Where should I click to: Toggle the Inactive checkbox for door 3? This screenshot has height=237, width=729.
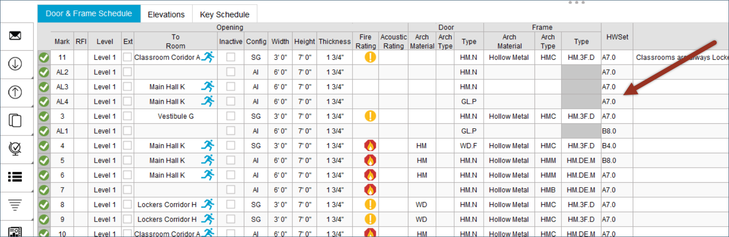pos(231,116)
